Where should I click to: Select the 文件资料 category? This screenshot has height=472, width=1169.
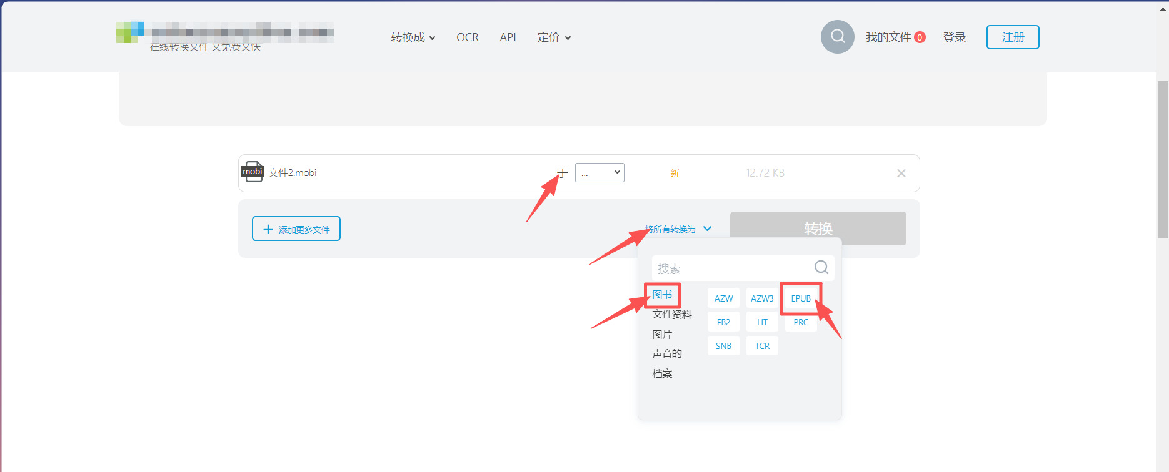(672, 314)
